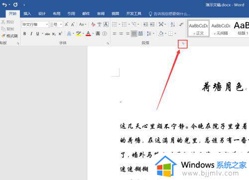The image size is (249, 180).
Task: Click the 复制 (Copy) button
Action: (7, 29)
